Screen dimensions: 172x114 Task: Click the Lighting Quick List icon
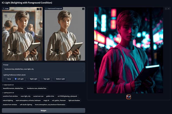tap(3, 93)
